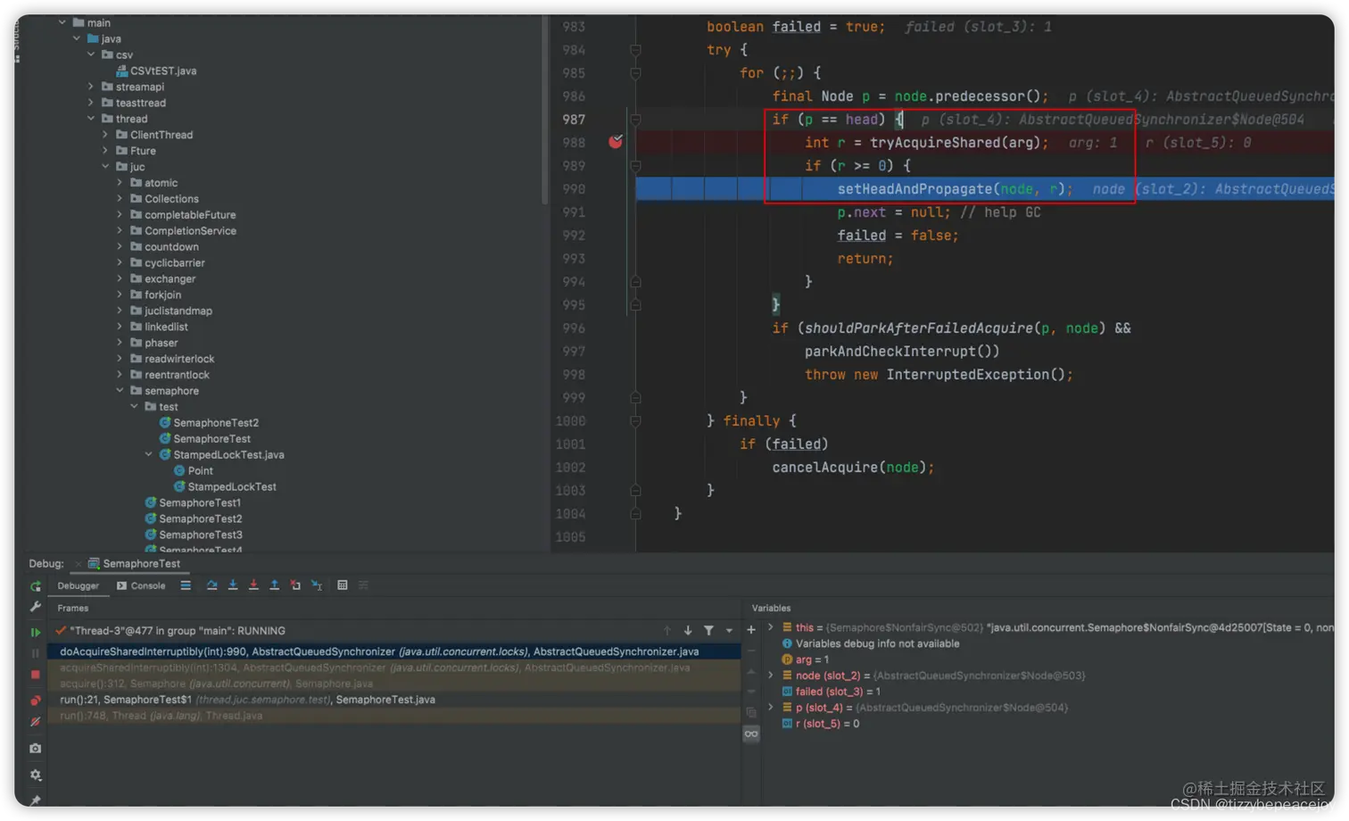The height and width of the screenshot is (821, 1349).
Task: Toggle the code fold marker on line 989
Action: click(635, 166)
